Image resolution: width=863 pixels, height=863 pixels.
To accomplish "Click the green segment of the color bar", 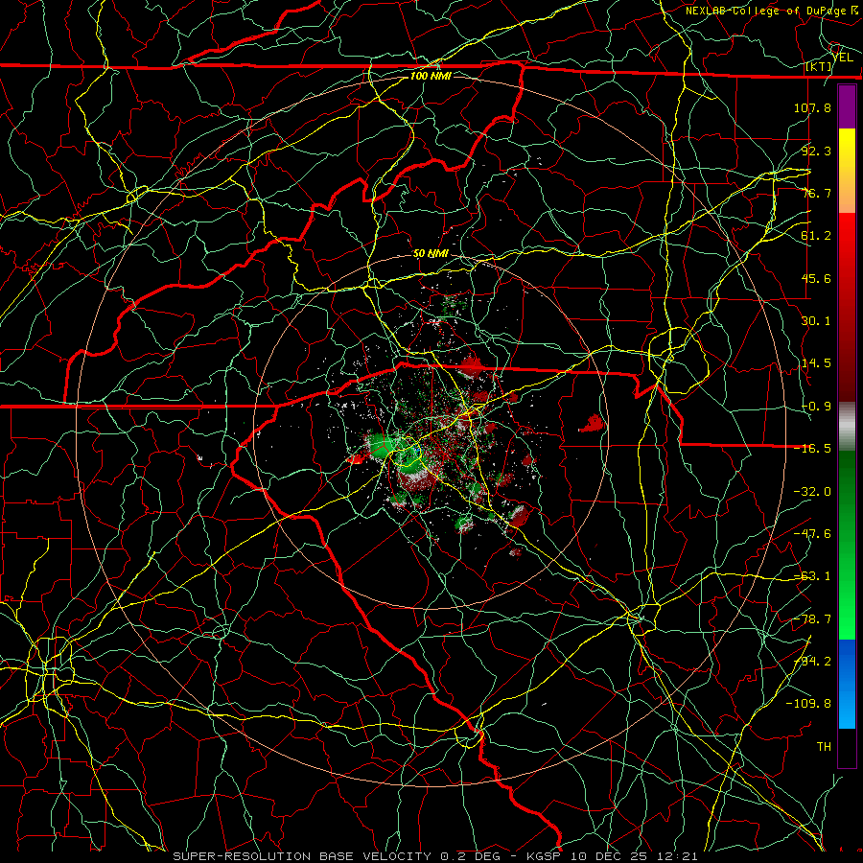I will click(847, 545).
